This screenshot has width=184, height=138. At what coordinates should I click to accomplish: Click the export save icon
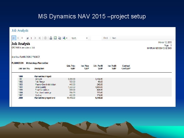(x=64, y=38)
